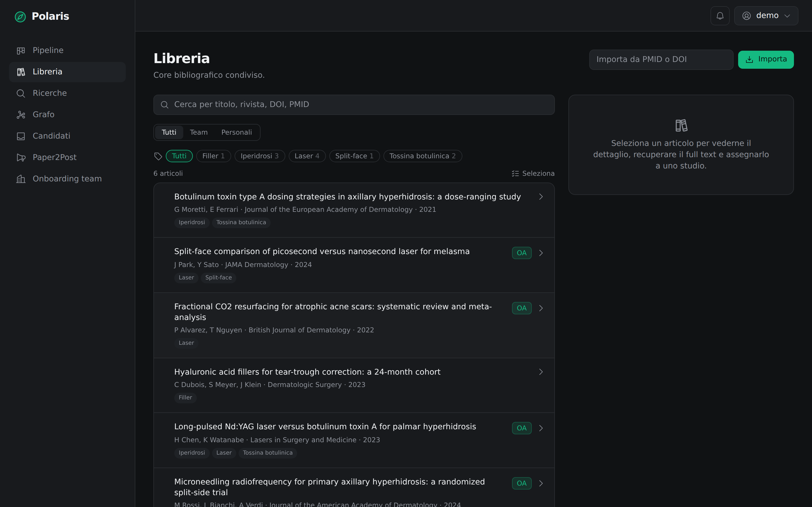Switch to the Team tab
The width and height of the screenshot is (812, 507).
[x=199, y=132]
